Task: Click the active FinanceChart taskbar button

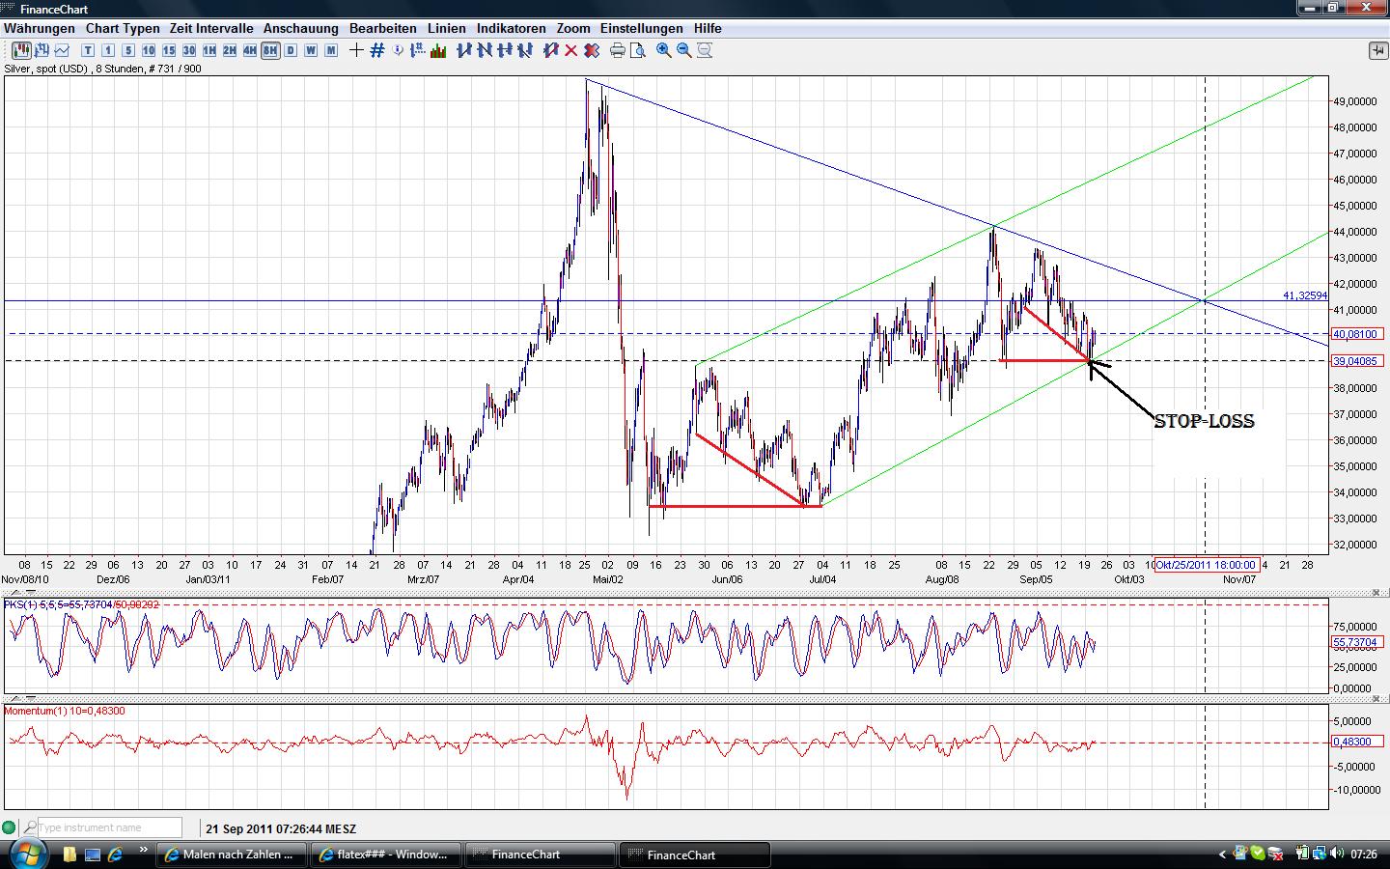Action: coord(695,855)
